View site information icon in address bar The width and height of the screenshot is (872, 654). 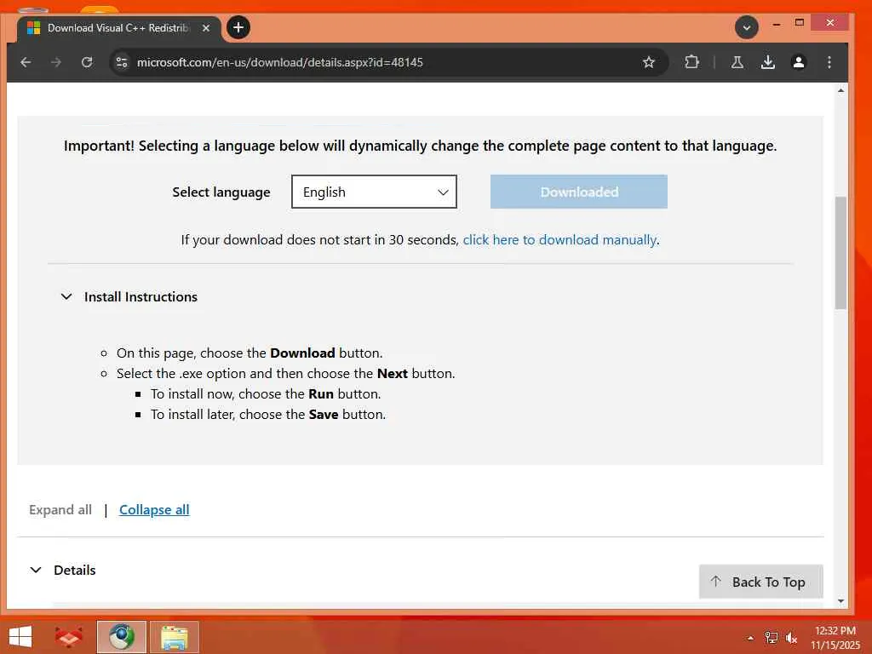tap(122, 62)
